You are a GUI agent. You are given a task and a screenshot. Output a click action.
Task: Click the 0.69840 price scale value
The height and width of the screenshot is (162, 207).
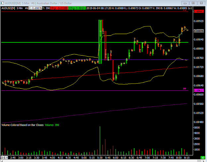point(199,39)
